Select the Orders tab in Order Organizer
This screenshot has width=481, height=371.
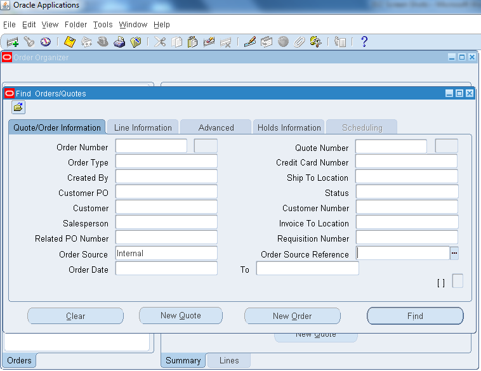pyautogui.click(x=19, y=360)
